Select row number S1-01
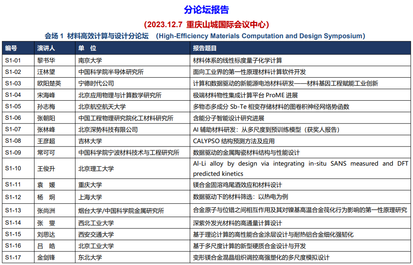 pyautogui.click(x=13, y=60)
